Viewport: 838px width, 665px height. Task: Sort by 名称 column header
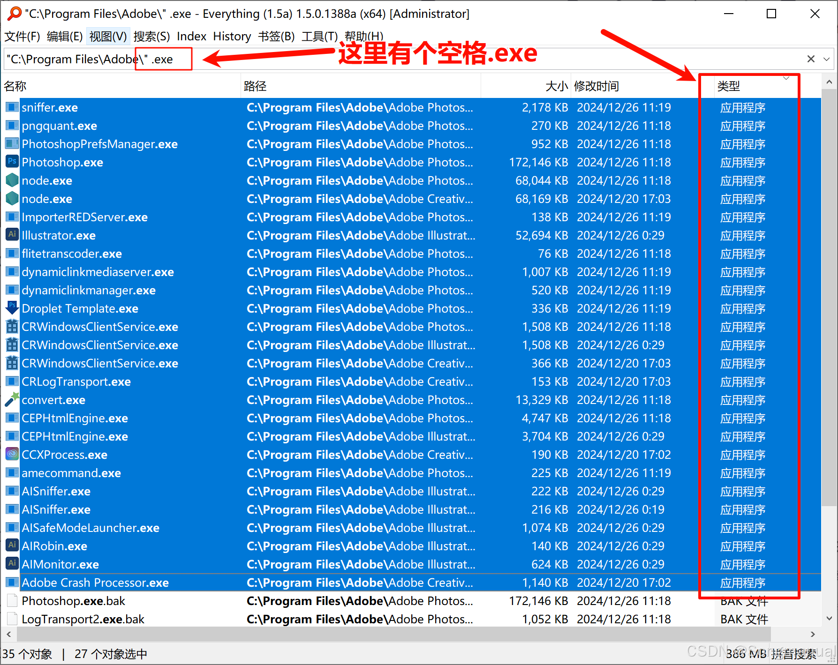pyautogui.click(x=121, y=86)
